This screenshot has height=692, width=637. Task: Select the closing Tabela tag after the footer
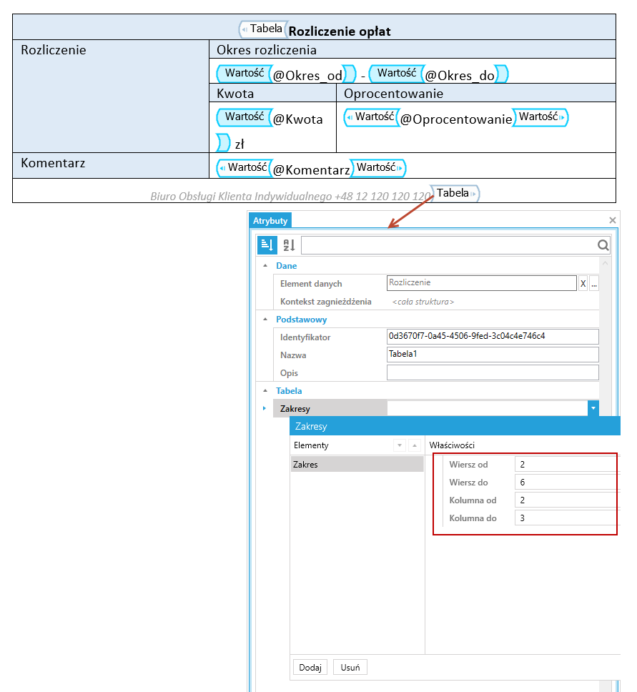point(455,193)
